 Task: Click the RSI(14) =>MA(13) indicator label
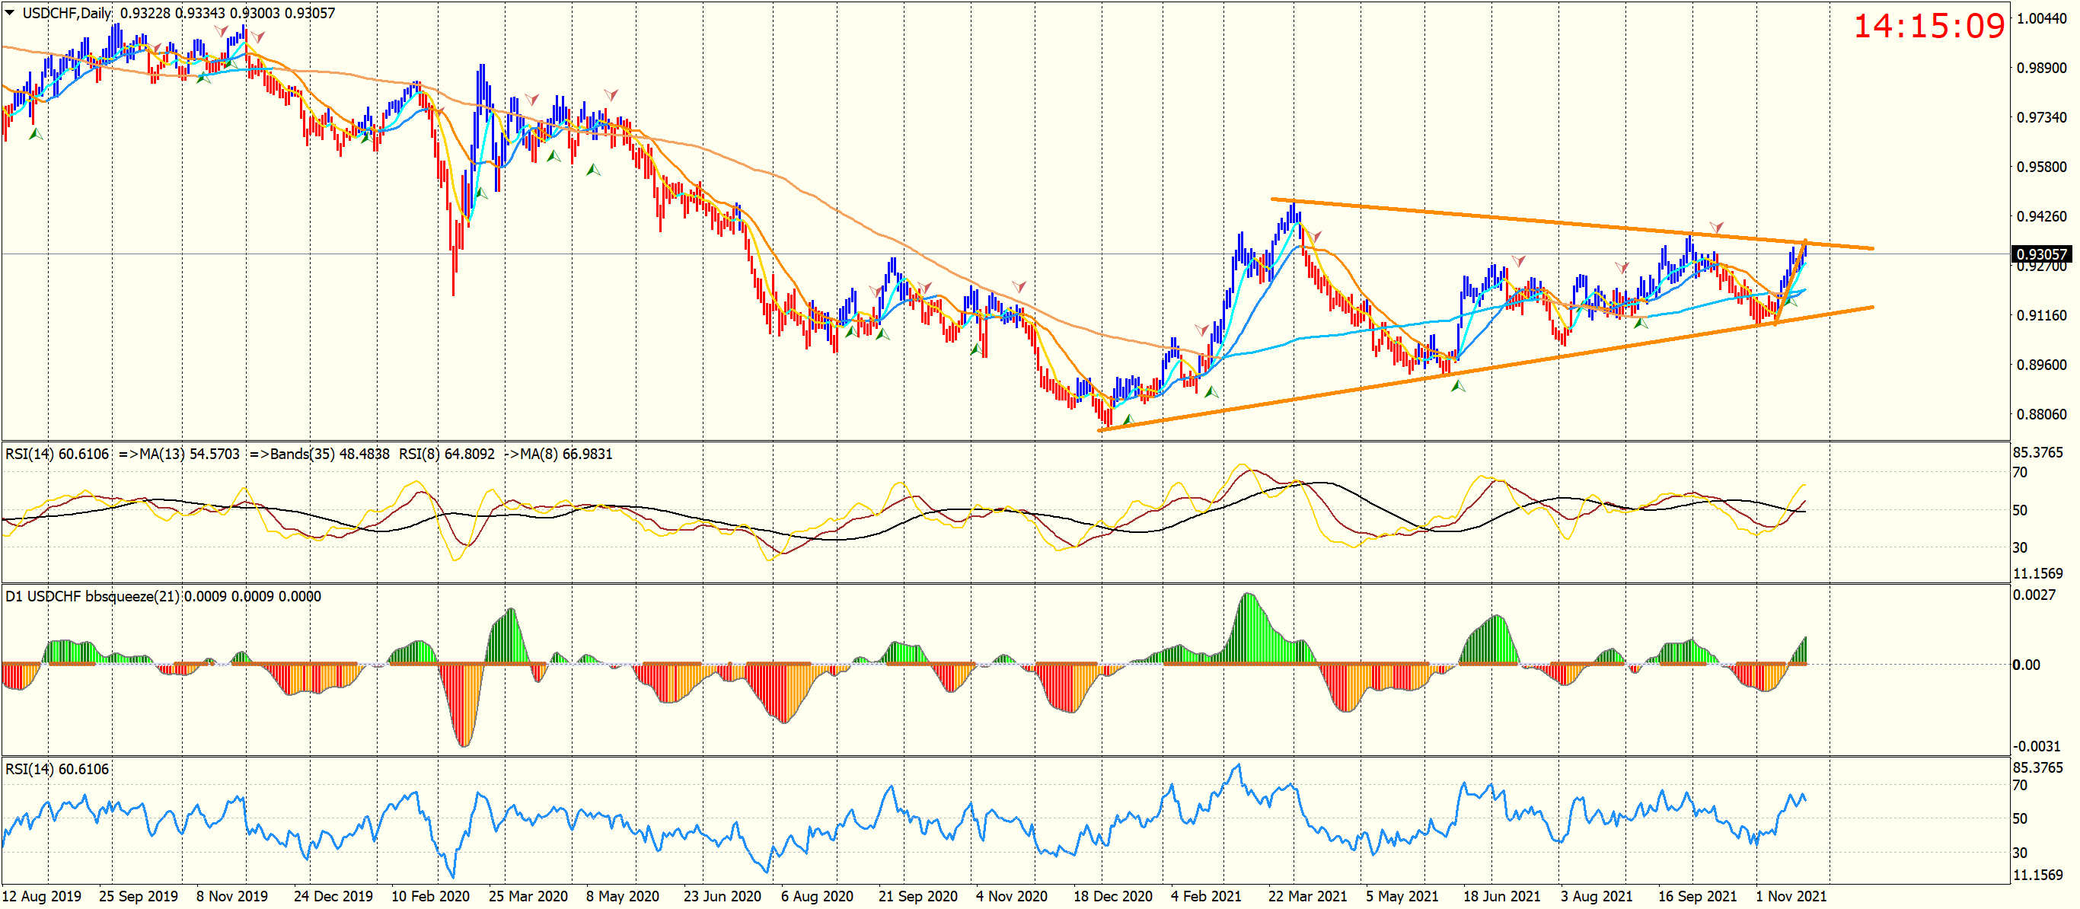tap(121, 454)
